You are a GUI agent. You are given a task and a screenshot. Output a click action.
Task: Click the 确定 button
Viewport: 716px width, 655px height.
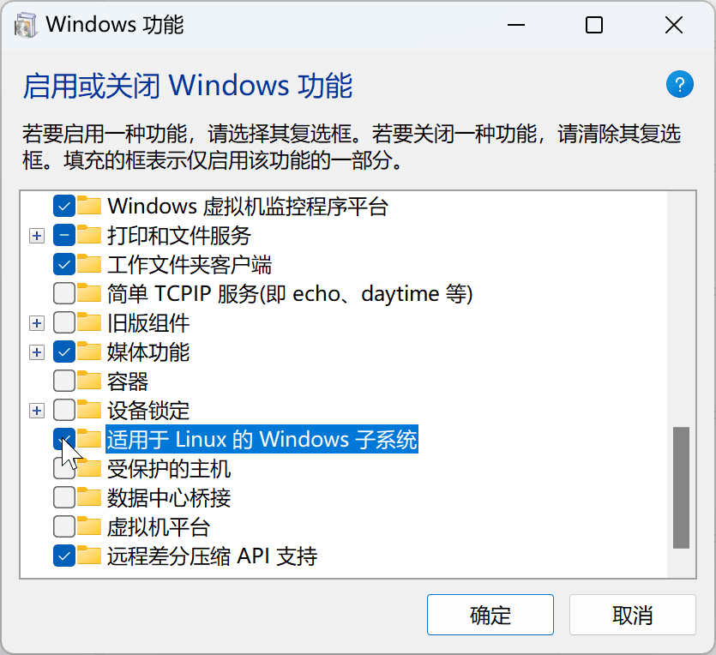(490, 615)
